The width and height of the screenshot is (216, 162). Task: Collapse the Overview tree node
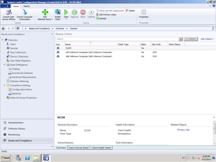(x=3, y=40)
